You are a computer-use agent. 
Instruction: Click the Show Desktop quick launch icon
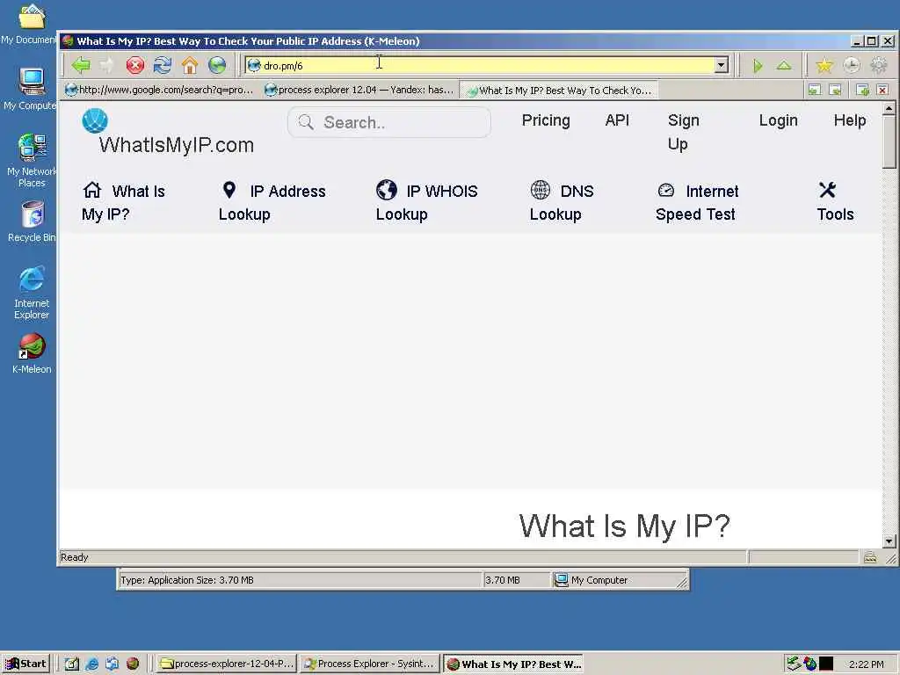(x=72, y=664)
